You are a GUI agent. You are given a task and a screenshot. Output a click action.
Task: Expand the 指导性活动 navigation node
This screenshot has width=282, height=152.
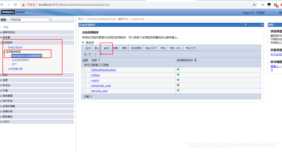point(1,32)
